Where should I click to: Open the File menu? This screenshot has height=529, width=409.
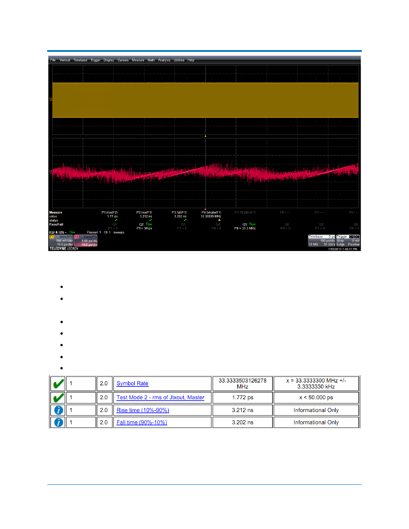click(x=53, y=60)
